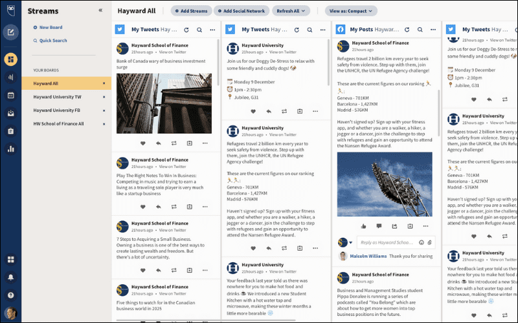Image resolution: width=518 pixels, height=323 pixels.
Task: Open more options on Facebook refugees post
Action: [425, 226]
